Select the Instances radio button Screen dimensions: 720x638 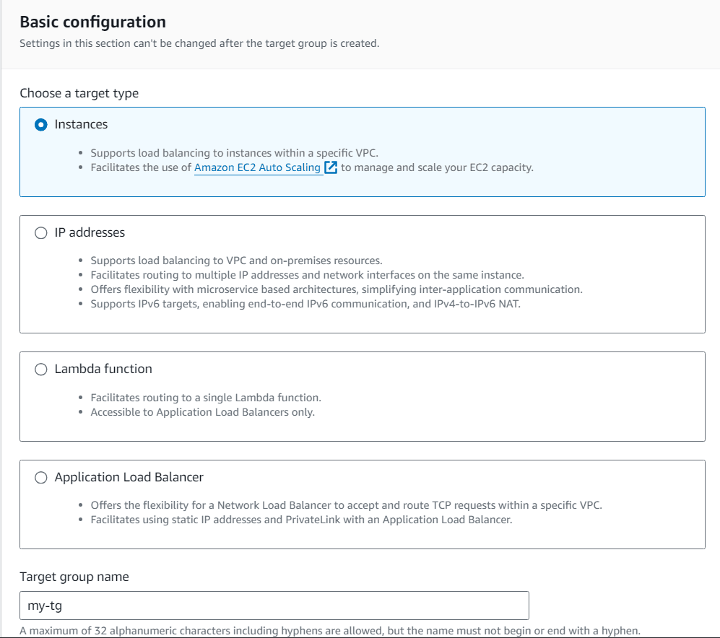(x=41, y=125)
